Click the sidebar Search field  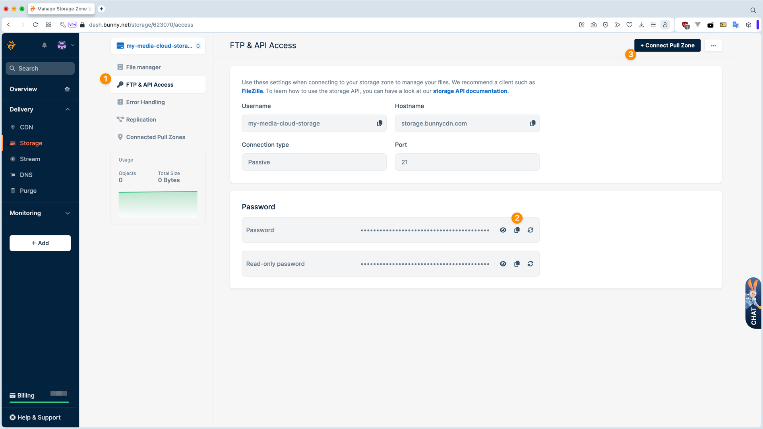coord(40,68)
